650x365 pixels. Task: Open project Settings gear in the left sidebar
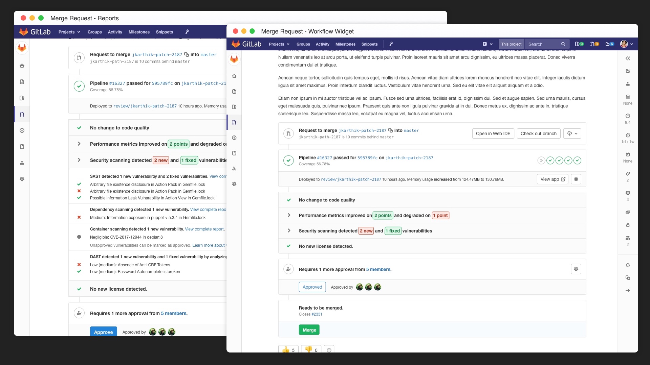point(234,184)
